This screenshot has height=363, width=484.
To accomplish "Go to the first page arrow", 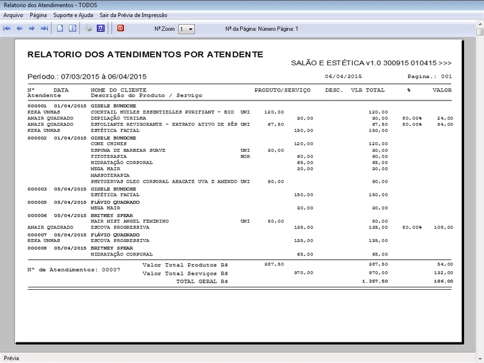I will [x=7, y=28].
